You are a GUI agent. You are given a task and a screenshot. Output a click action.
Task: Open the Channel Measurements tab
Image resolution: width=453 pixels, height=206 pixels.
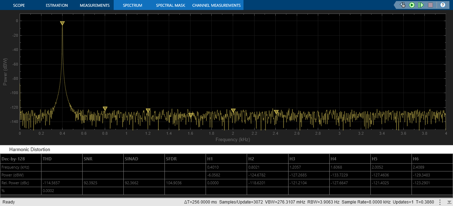click(216, 5)
